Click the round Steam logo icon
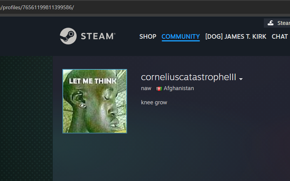Image resolution: width=290 pixels, height=181 pixels. click(x=68, y=36)
